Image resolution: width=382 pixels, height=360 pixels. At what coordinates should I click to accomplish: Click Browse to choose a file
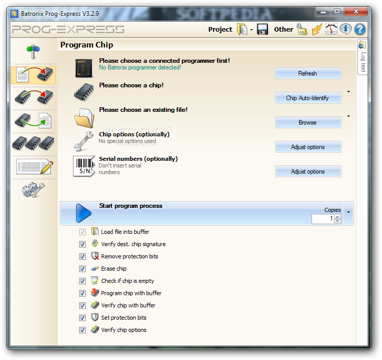pyautogui.click(x=308, y=122)
